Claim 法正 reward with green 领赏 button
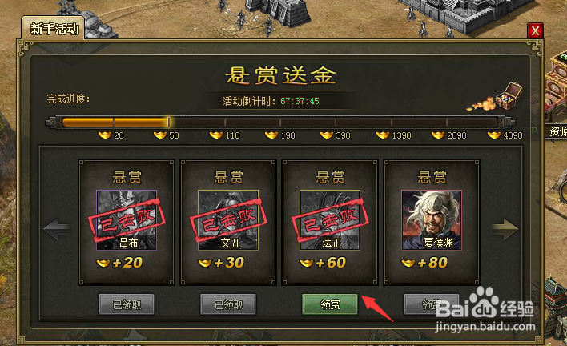The width and height of the screenshot is (567, 346). click(x=330, y=304)
